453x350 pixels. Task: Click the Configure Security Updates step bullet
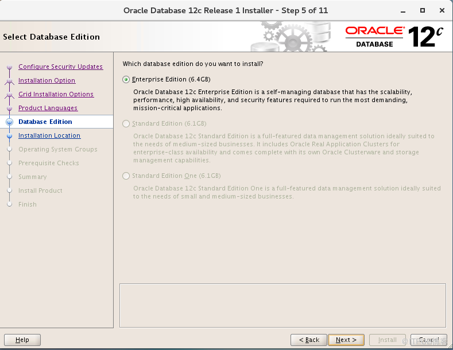pyautogui.click(x=10, y=67)
